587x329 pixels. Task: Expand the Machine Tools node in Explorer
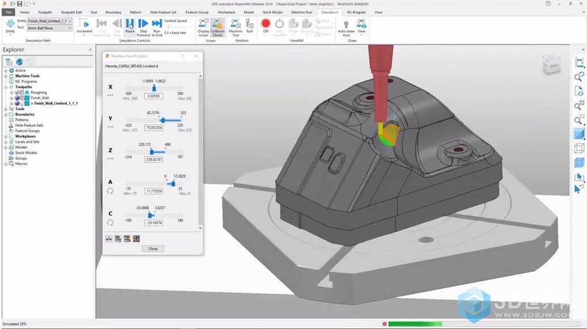pyautogui.click(x=6, y=76)
